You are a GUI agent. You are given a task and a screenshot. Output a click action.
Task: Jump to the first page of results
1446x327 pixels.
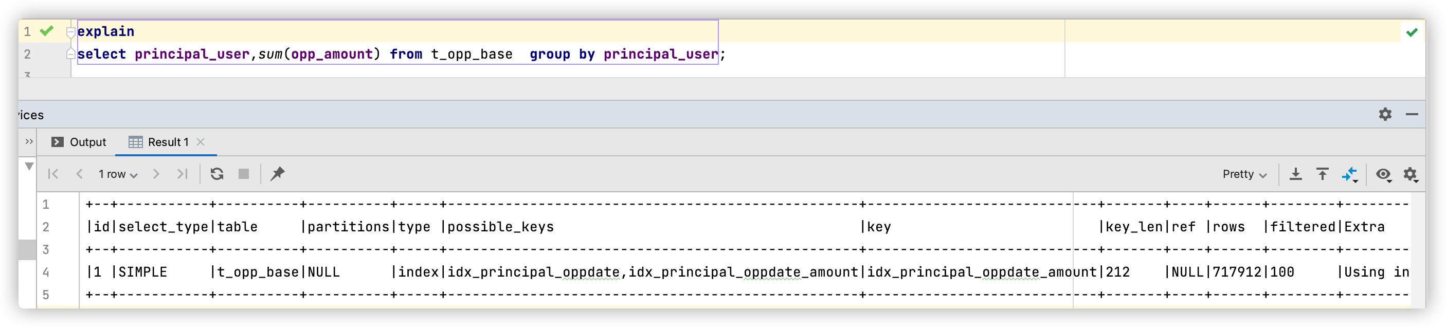(53, 174)
